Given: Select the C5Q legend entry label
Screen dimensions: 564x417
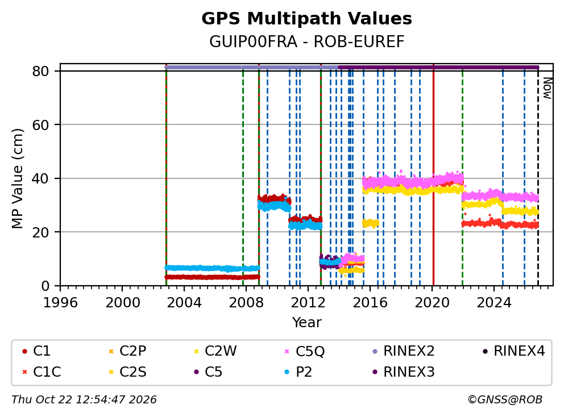Looking at the screenshot, I should 310,351.
